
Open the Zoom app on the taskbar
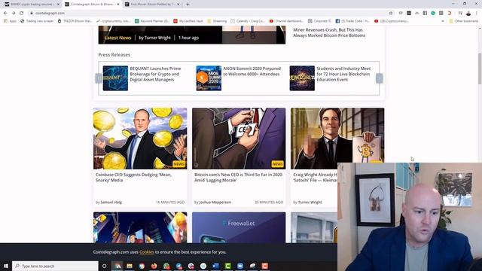click(240, 266)
